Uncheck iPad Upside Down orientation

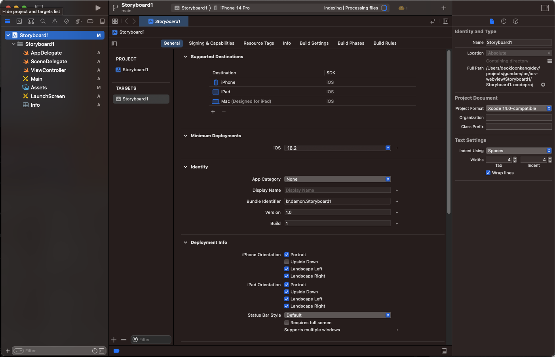coord(287,292)
